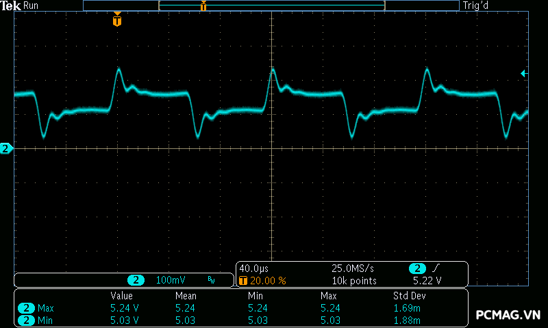Open the 10k points record length setting
The image size is (548, 328).
[353, 280]
